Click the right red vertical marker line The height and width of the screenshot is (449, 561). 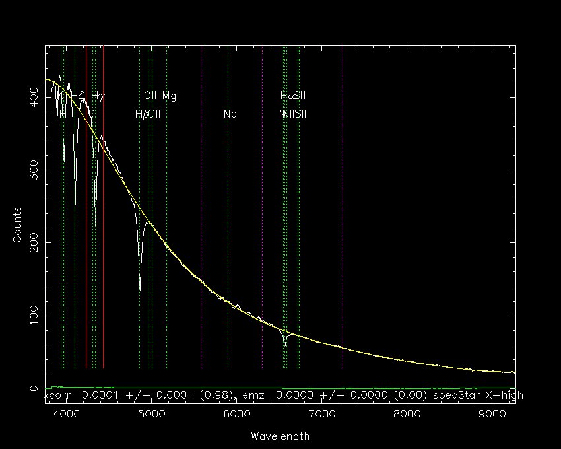(x=103, y=207)
